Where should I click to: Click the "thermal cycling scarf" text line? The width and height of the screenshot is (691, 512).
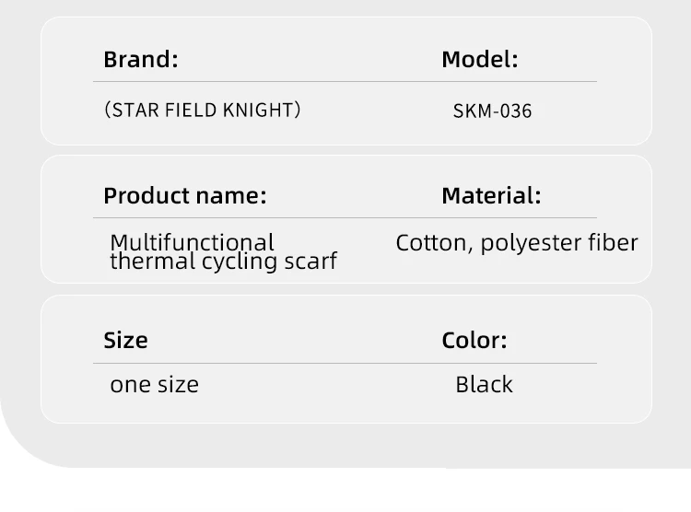click(223, 262)
